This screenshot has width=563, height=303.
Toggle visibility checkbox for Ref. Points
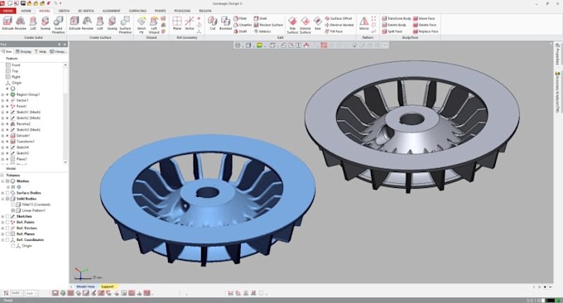pyautogui.click(x=7, y=222)
